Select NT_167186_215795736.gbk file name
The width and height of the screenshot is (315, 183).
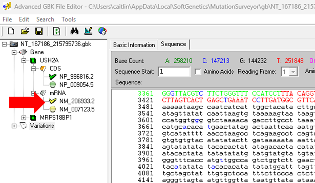tap(56, 44)
